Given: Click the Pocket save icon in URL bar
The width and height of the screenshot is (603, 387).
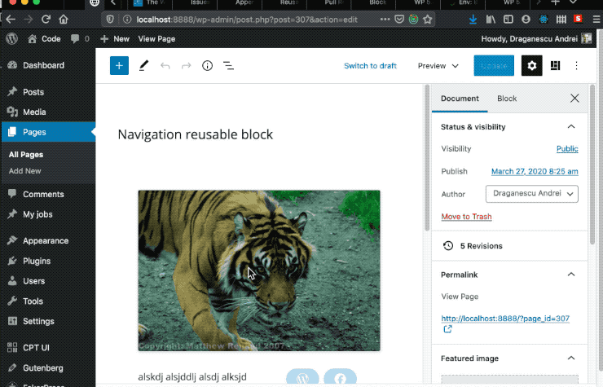Looking at the screenshot, I should (399, 20).
